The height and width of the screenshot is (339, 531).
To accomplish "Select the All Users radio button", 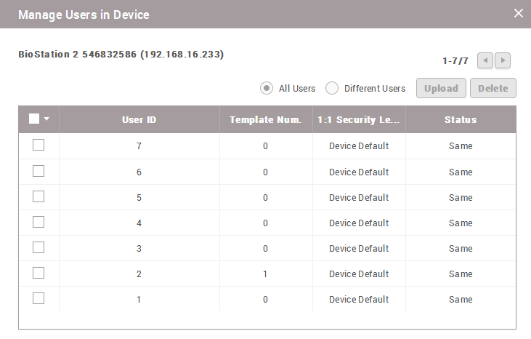I will coord(267,88).
